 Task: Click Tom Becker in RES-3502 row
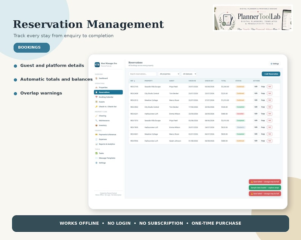pos(174,107)
